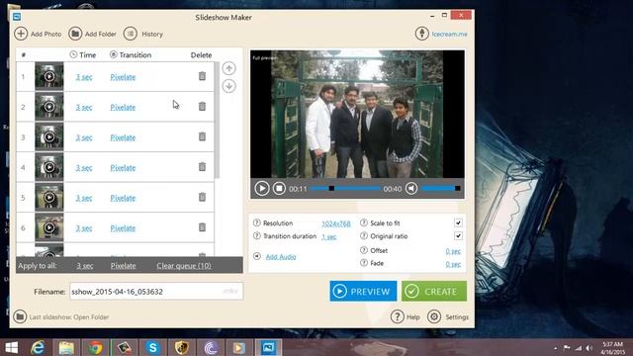The image size is (633, 356).
Task: Open File Explorer from taskbar
Action: coord(66,347)
